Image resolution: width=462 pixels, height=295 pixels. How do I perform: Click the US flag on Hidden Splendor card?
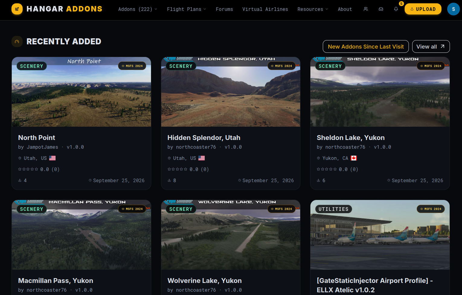click(202, 158)
